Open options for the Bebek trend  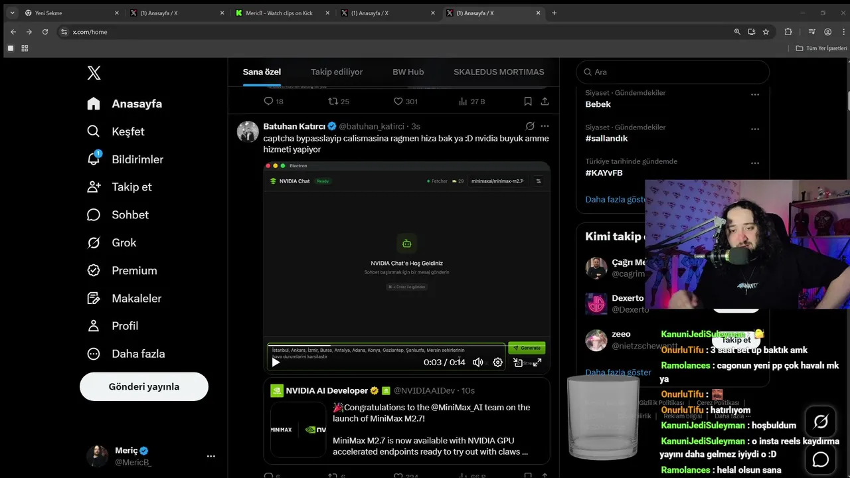click(754, 94)
